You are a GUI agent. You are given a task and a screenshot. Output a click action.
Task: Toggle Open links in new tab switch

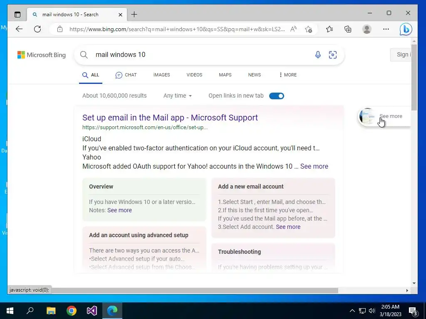(x=277, y=96)
